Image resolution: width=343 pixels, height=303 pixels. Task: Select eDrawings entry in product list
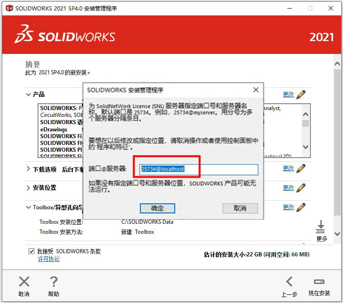coord(53,130)
